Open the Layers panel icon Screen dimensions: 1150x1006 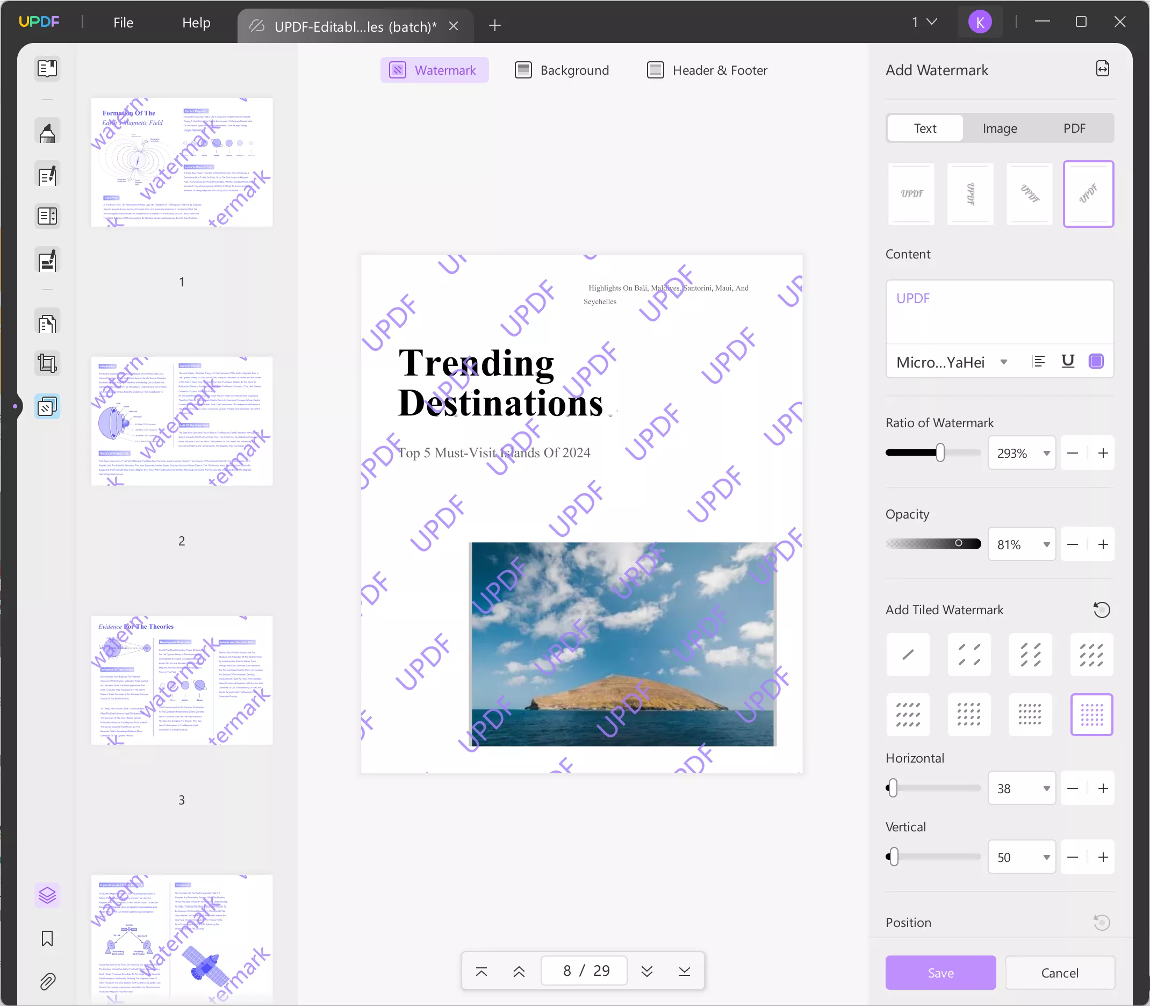[47, 895]
